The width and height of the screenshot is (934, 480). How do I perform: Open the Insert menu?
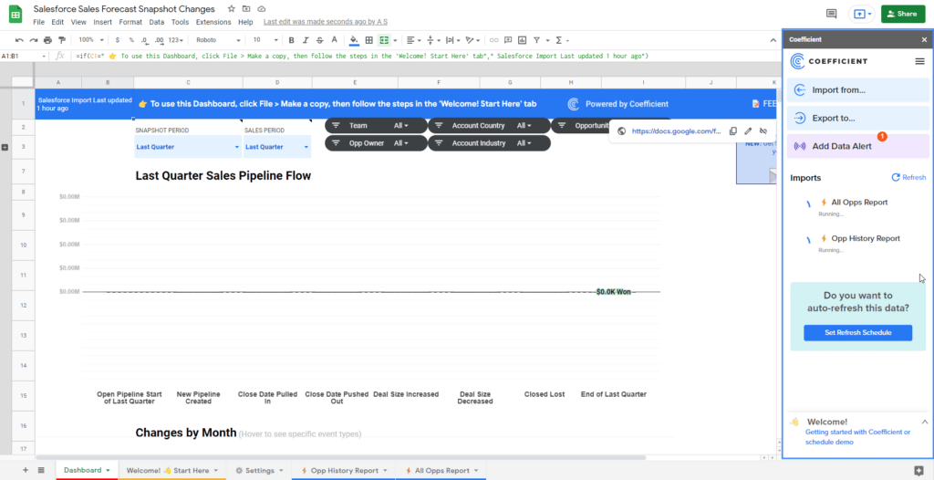pyautogui.click(x=102, y=22)
